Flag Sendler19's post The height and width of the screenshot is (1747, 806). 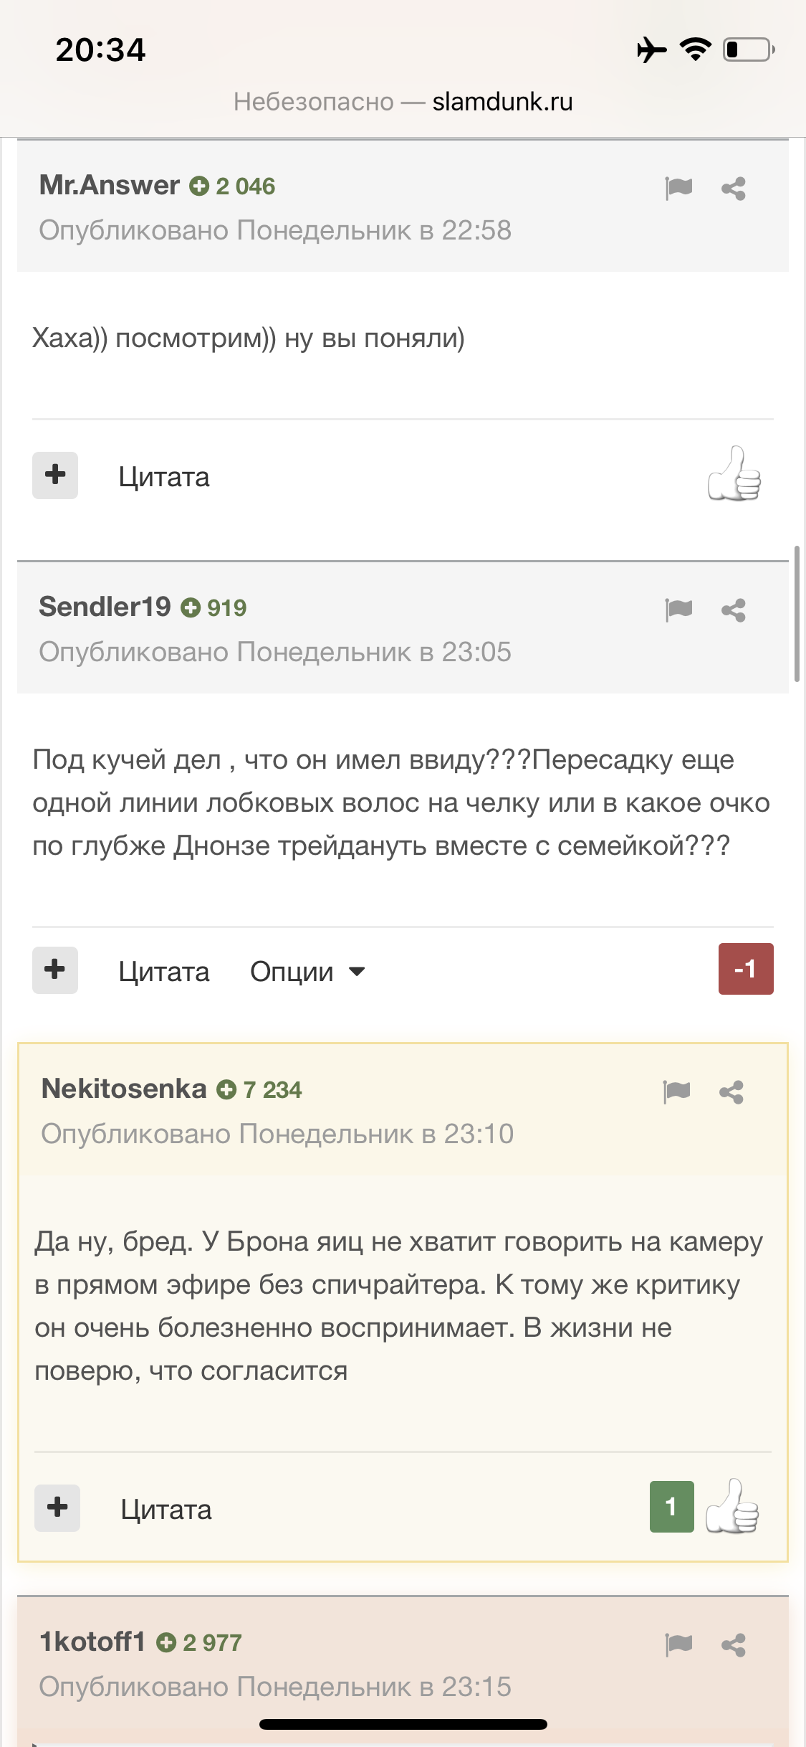point(678,610)
